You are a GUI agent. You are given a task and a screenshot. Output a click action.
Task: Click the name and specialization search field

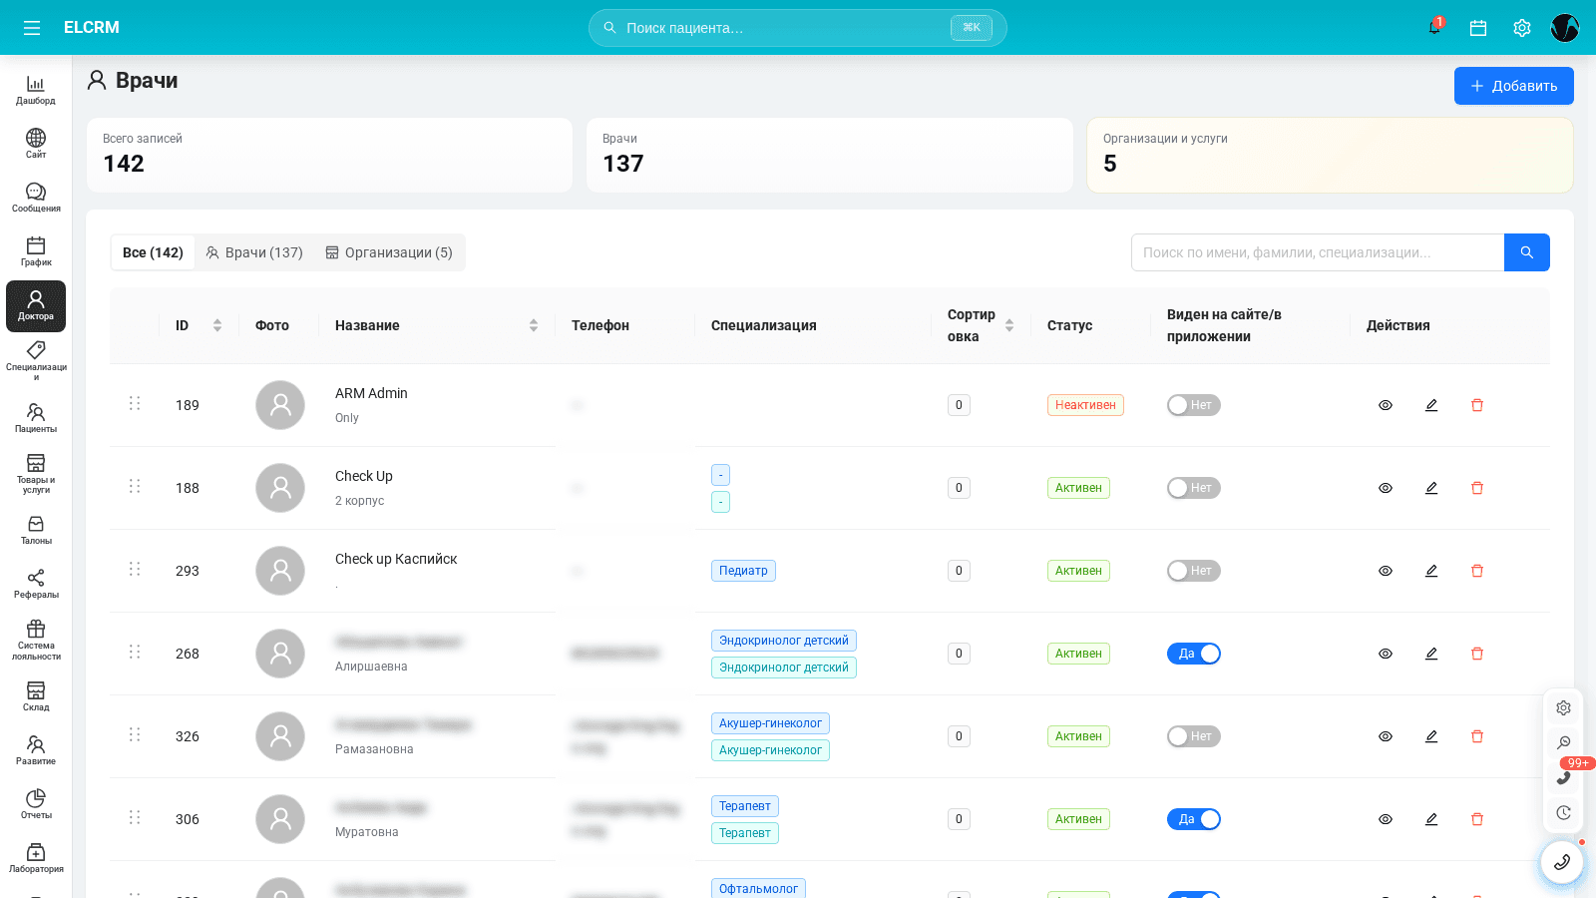[1318, 252]
